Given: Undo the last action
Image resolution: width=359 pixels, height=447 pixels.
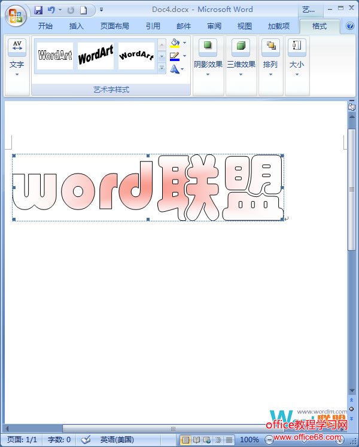Looking at the screenshot, I should 51,10.
